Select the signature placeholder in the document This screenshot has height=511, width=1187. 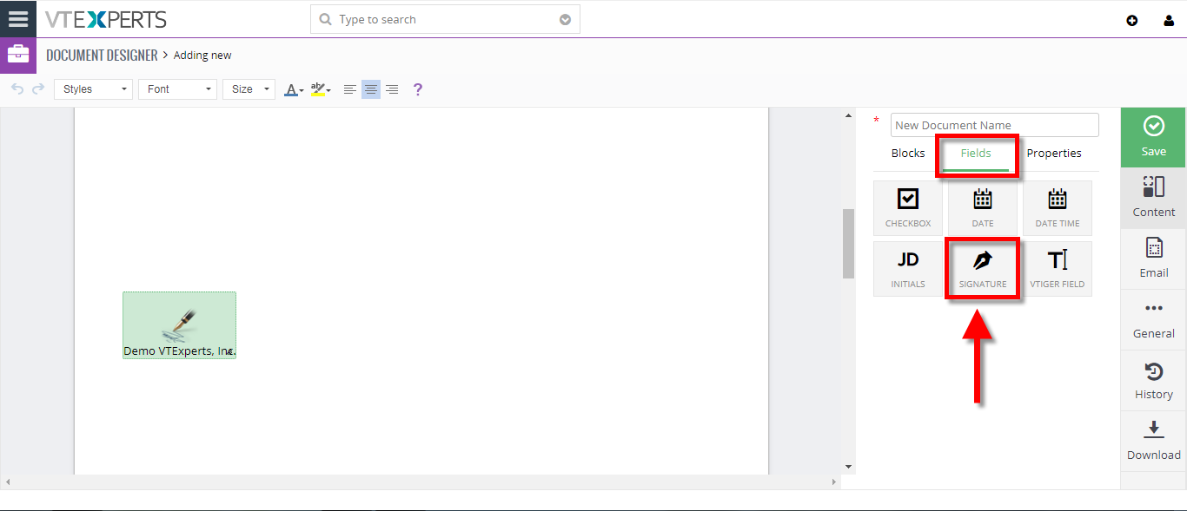[179, 325]
